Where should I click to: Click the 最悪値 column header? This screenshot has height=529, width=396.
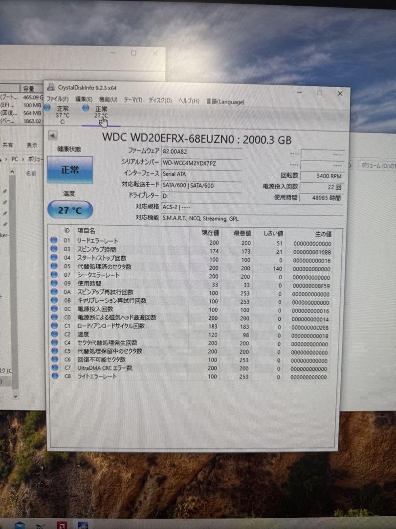(x=242, y=233)
